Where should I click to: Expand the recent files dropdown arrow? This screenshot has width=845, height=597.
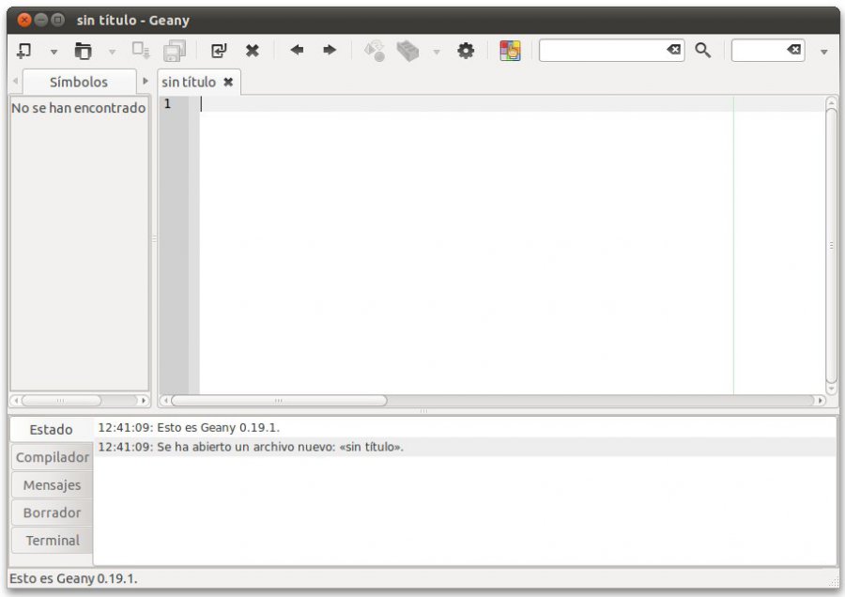(112, 52)
